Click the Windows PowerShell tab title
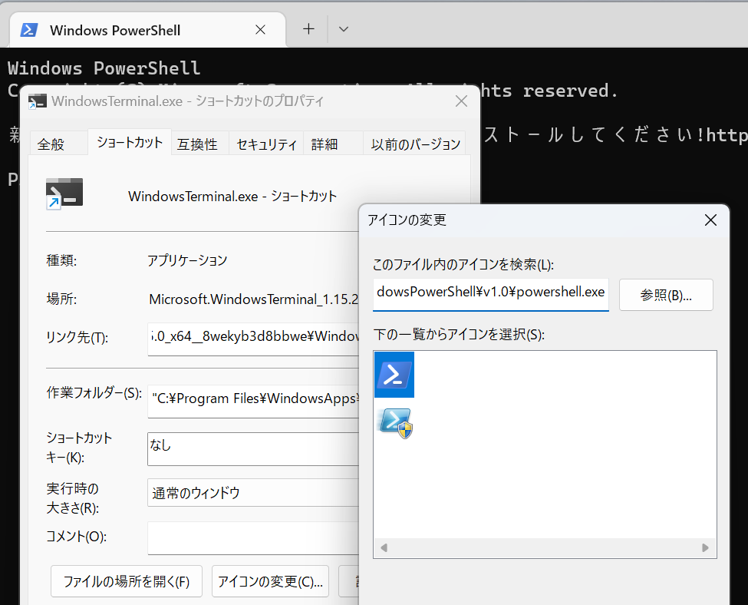The height and width of the screenshot is (605, 748). pyautogui.click(x=115, y=30)
